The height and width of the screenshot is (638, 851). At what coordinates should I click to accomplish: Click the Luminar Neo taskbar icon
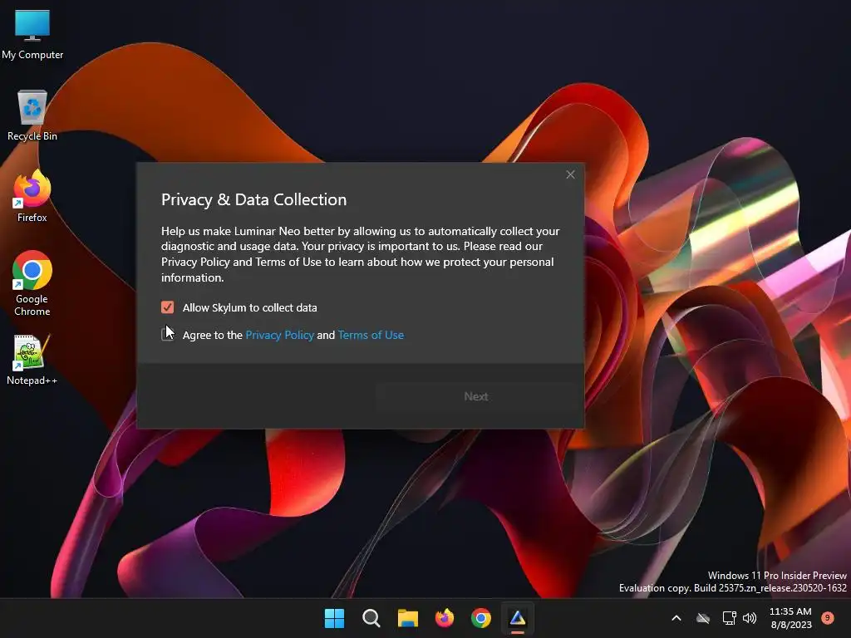point(518,618)
